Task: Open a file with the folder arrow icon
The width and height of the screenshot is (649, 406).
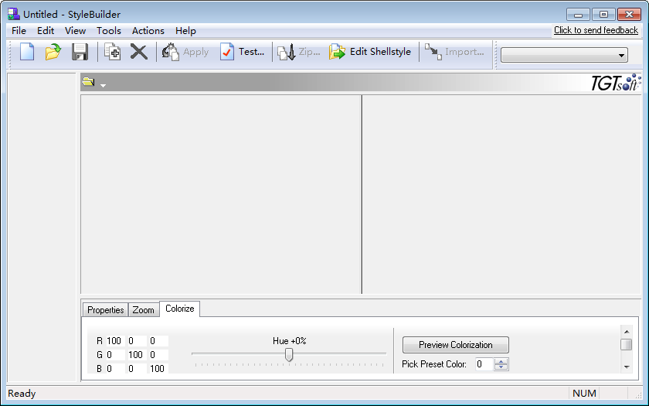Action: point(53,52)
